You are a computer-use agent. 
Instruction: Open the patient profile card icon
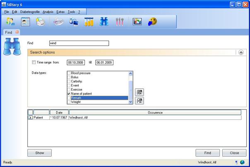click(26, 22)
